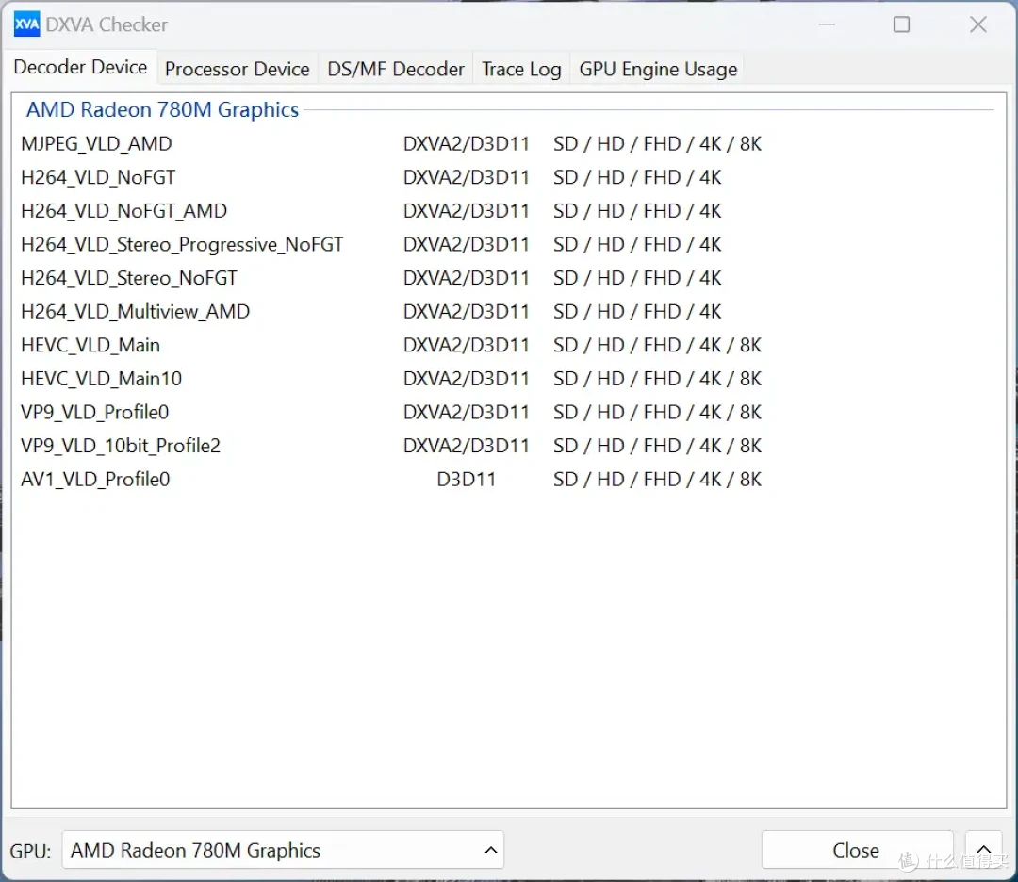This screenshot has width=1018, height=882.
Task: Maximize the DXVA Checker window
Action: (901, 24)
